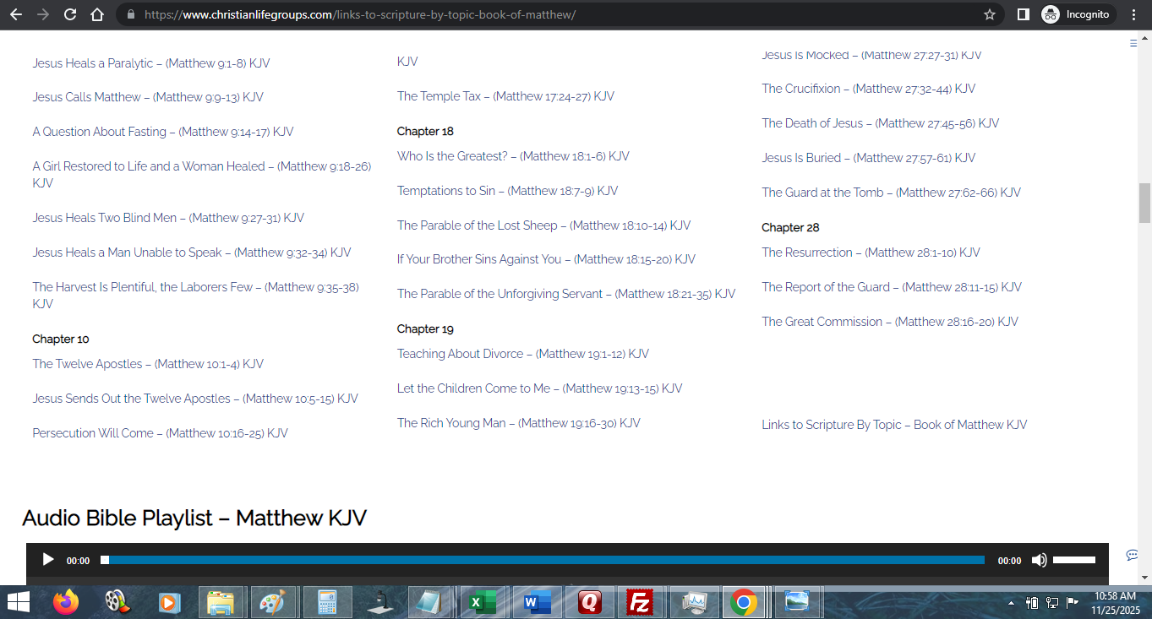Open Firefox from the taskbar

(x=65, y=602)
